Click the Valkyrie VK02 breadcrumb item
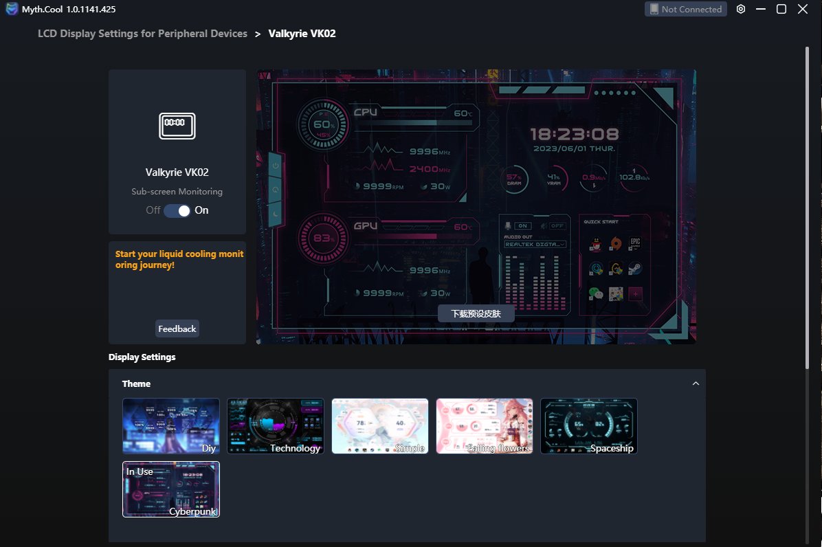This screenshot has width=822, height=547. coord(302,33)
